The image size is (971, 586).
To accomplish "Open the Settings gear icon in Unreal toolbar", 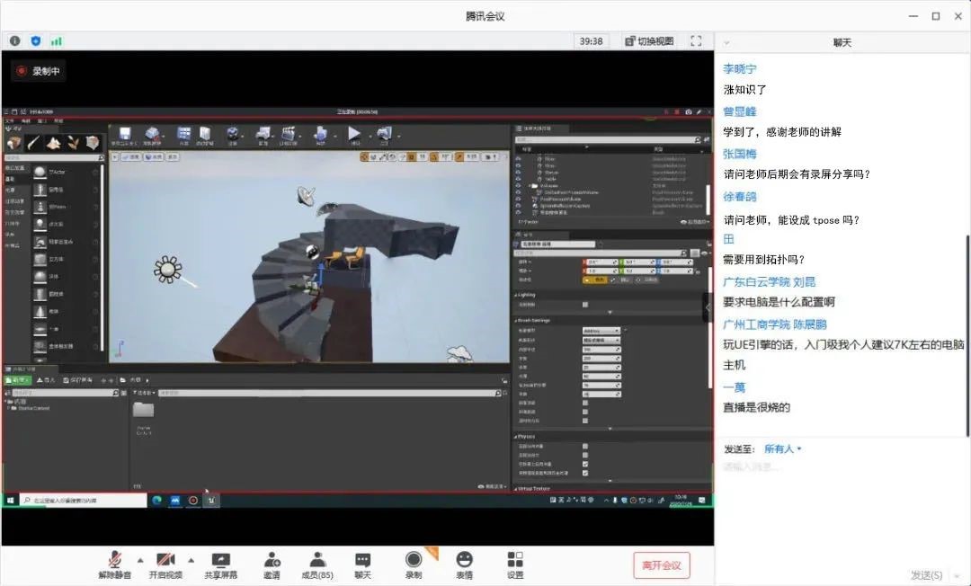I will pos(232,136).
